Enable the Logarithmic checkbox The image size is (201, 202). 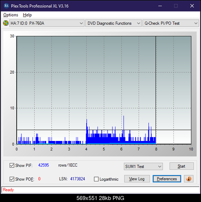96,179
